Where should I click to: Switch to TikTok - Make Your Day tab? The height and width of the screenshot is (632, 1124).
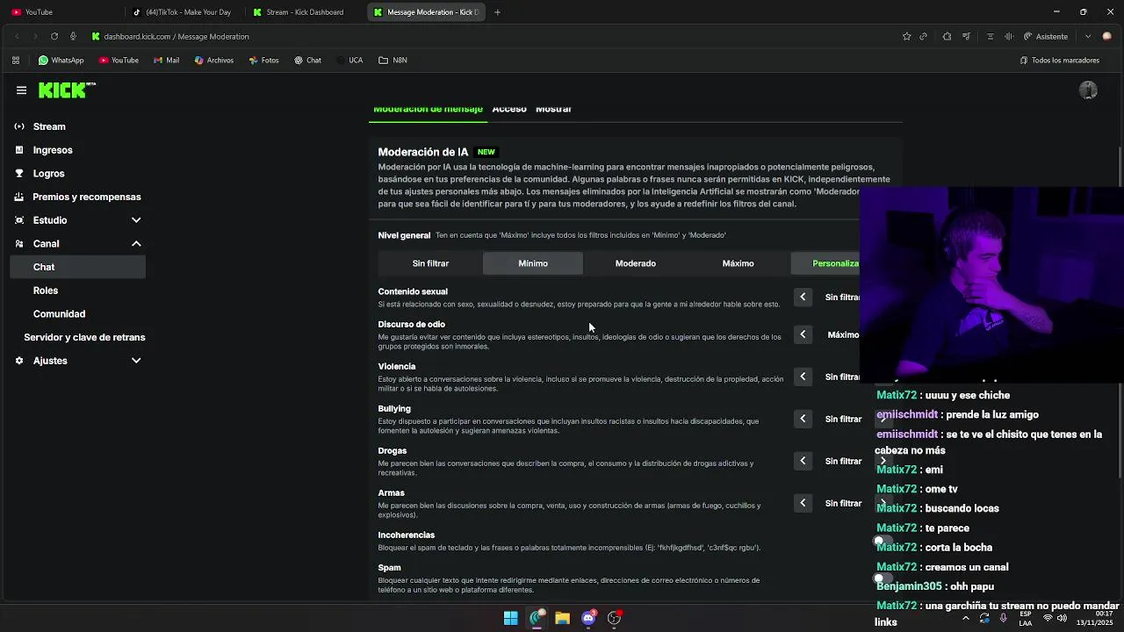click(x=184, y=12)
